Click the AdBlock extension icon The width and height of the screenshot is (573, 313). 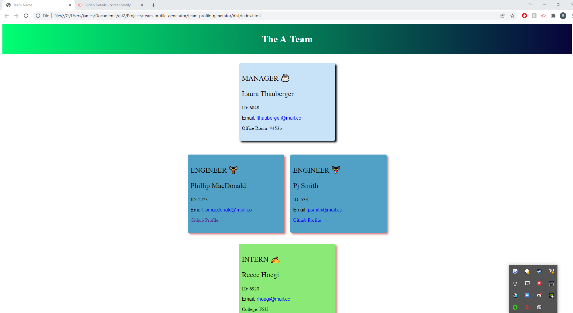coord(524,16)
